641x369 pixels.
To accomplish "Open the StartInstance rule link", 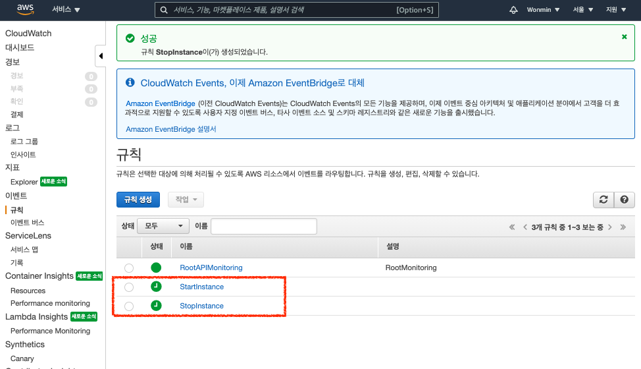I will 201,287.
